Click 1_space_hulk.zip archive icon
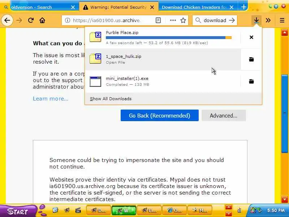This screenshot has width=289, height=217. click(95, 59)
